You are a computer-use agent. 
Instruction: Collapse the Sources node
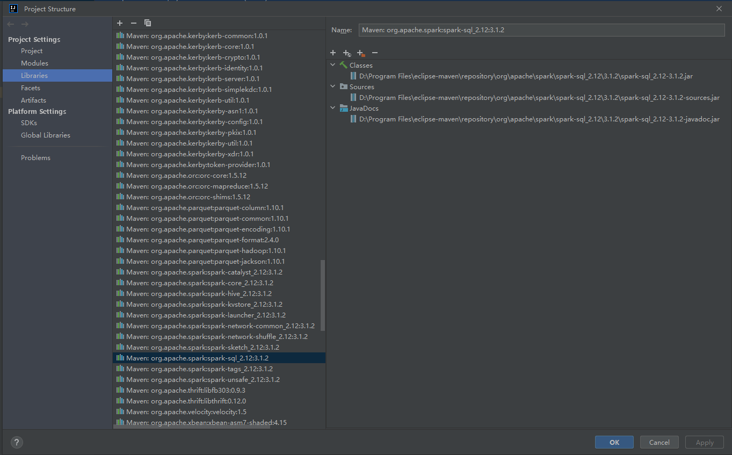(333, 86)
